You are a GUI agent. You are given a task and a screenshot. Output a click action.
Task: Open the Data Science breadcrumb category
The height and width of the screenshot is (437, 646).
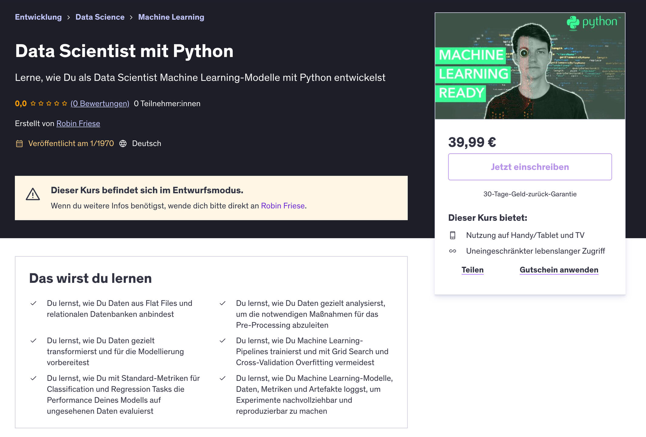(99, 17)
